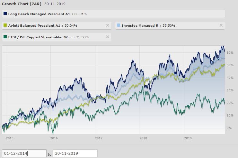Click the light blue Investec color swatch
Screen dimensions: 238x158
tap(119, 25)
